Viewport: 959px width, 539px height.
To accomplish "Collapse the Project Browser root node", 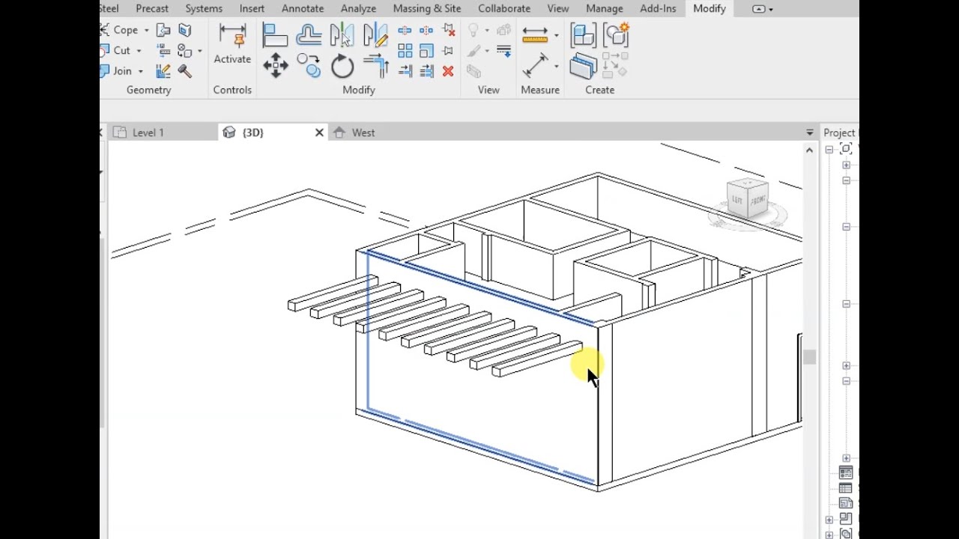I will point(829,150).
